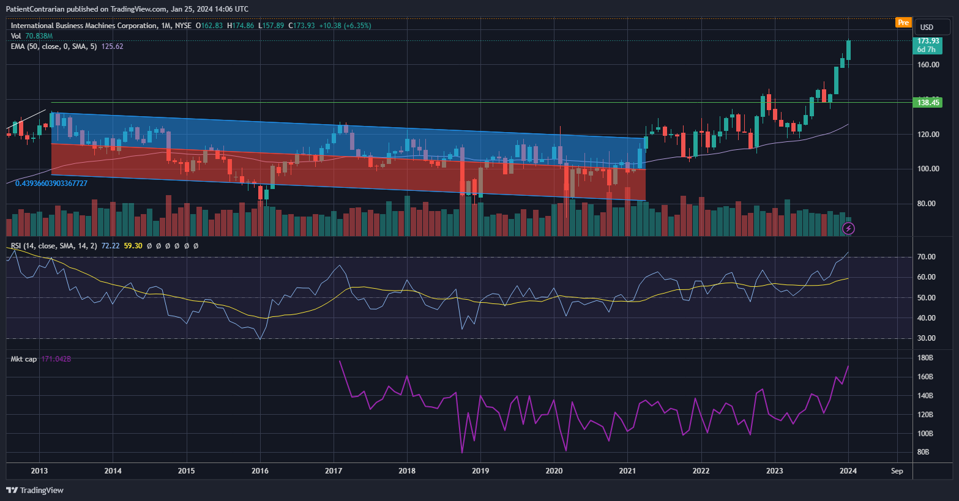Click the 80.00 price axis label
The image size is (959, 501).
coord(927,204)
